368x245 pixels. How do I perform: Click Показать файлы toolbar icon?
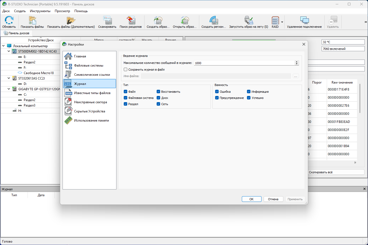(x=32, y=22)
